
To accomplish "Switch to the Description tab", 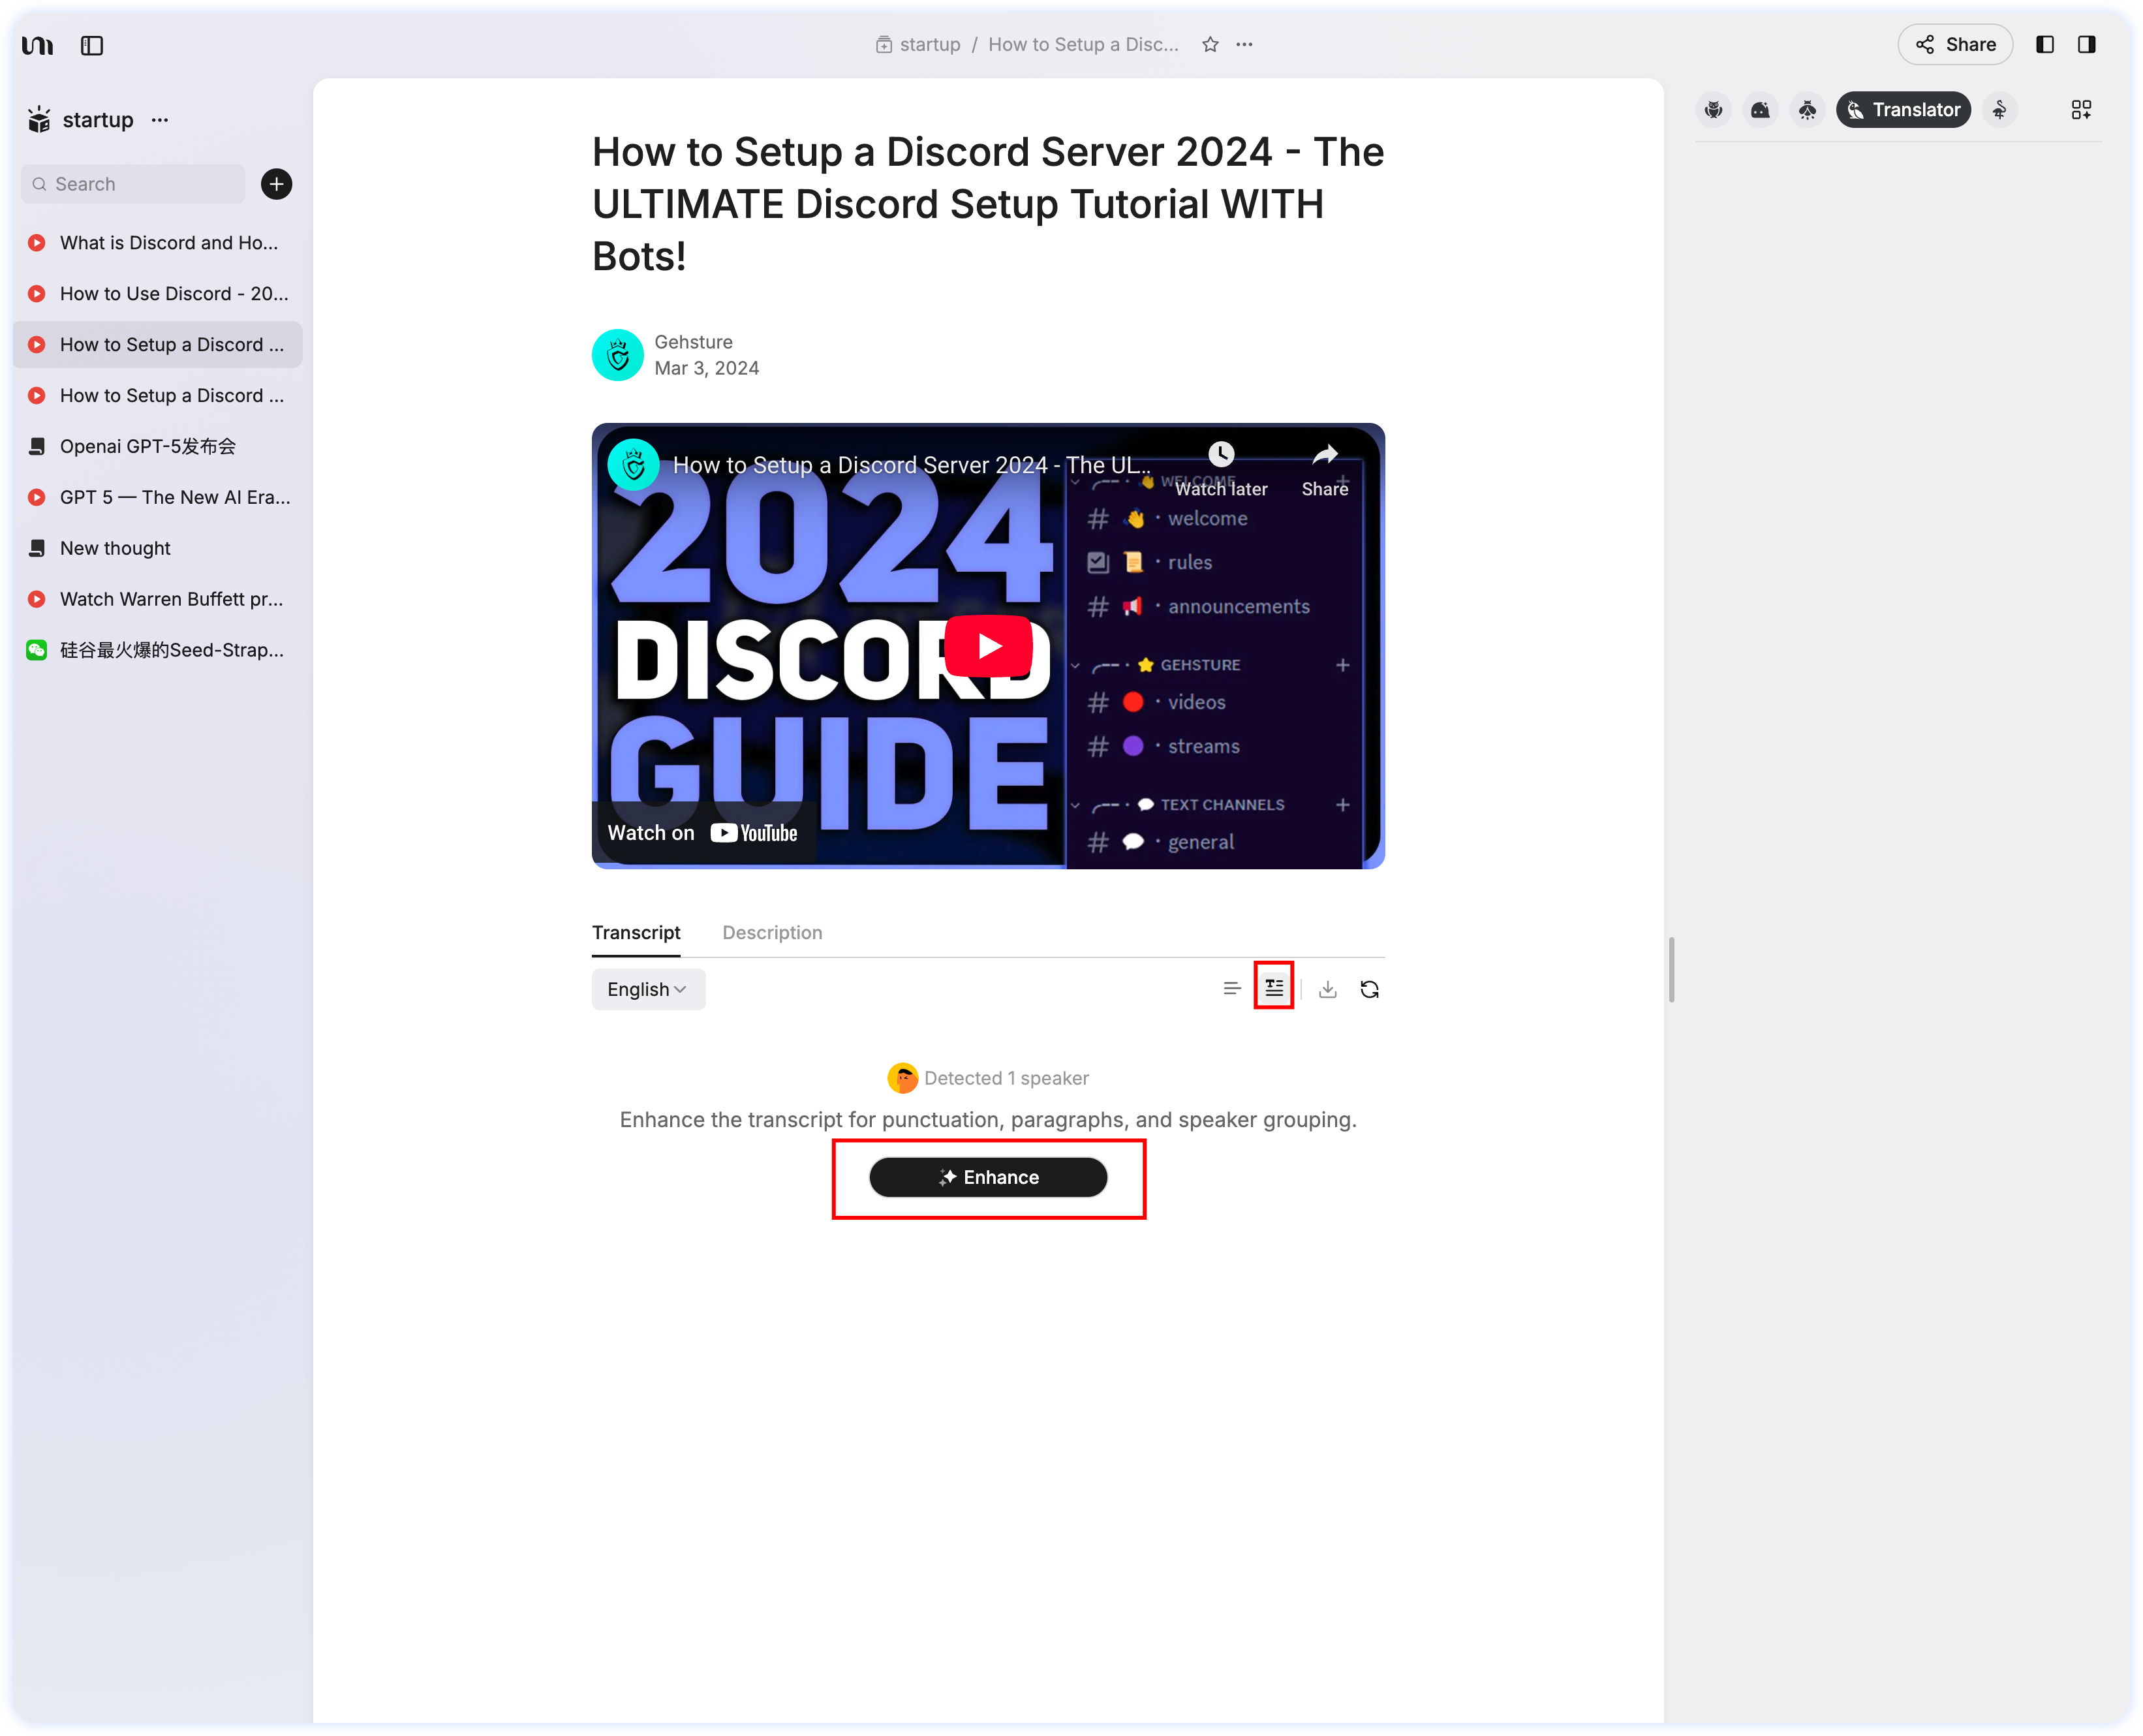I will 772,932.
